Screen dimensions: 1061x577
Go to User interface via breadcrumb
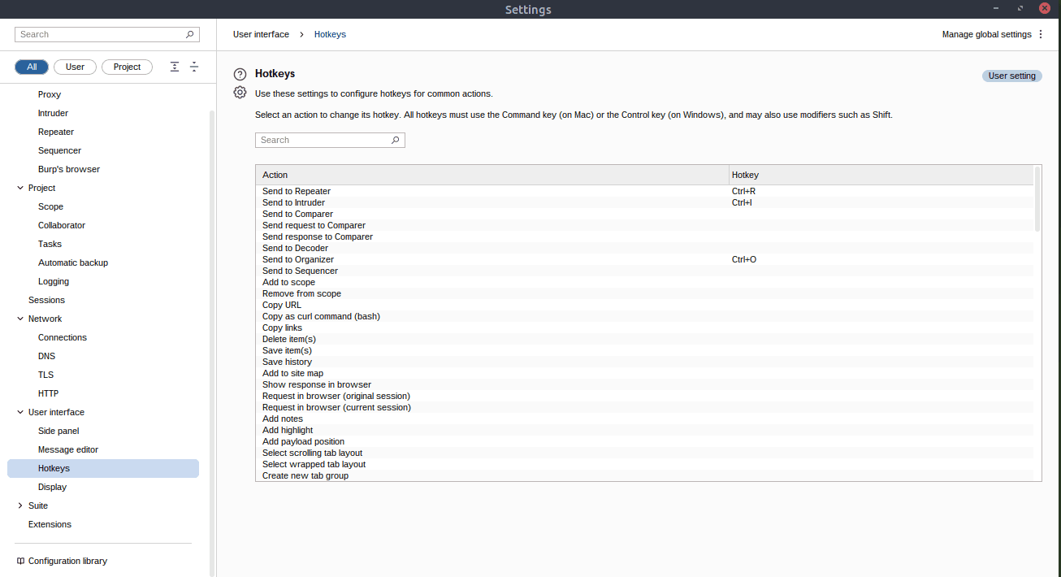coord(261,34)
